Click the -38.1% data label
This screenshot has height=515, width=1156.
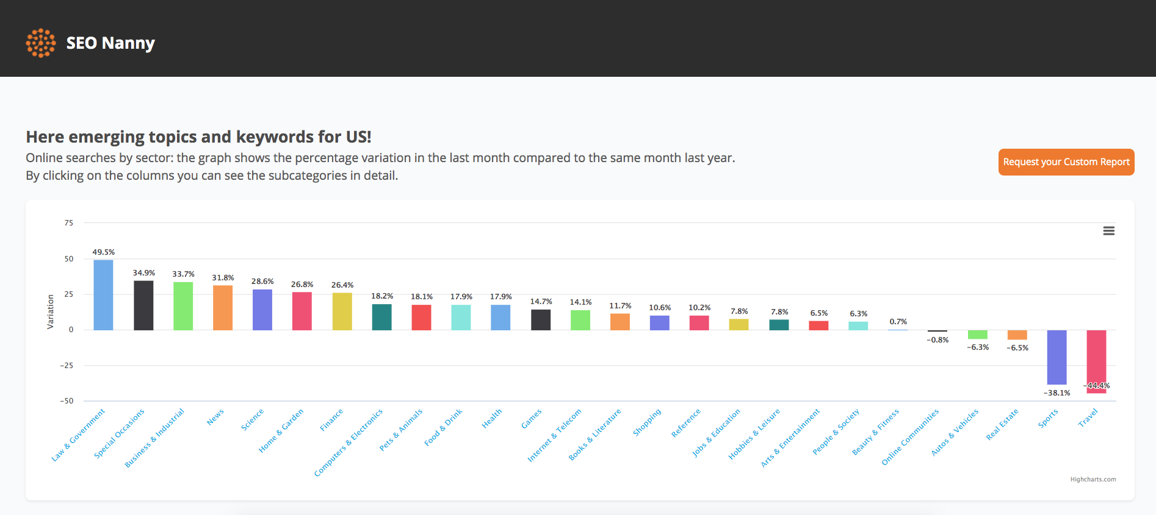pyautogui.click(x=1057, y=393)
